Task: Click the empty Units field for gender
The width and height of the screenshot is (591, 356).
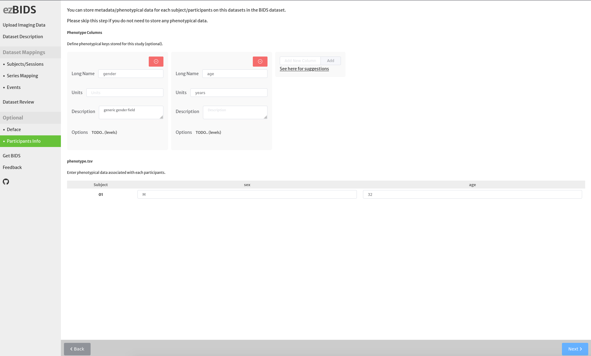Action: (x=125, y=93)
